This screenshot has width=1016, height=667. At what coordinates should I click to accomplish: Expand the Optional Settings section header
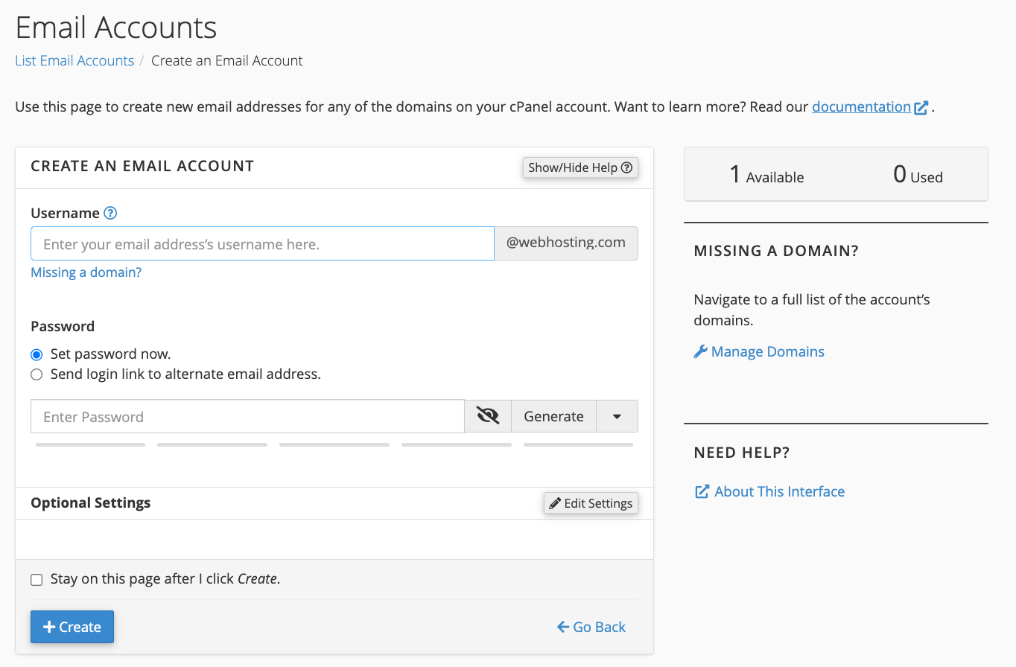click(x=91, y=502)
